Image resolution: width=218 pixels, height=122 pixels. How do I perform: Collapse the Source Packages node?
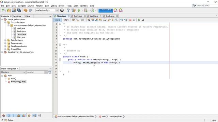click(5, 22)
